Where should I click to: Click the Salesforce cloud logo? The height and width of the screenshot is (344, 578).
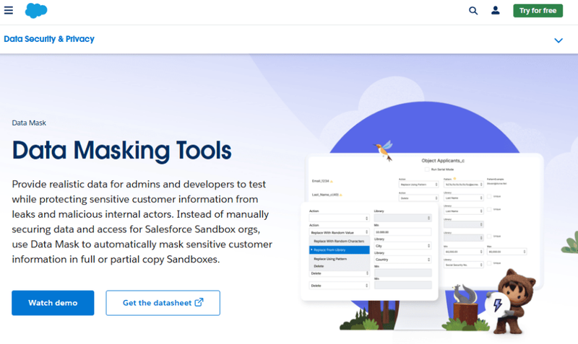pos(36,10)
